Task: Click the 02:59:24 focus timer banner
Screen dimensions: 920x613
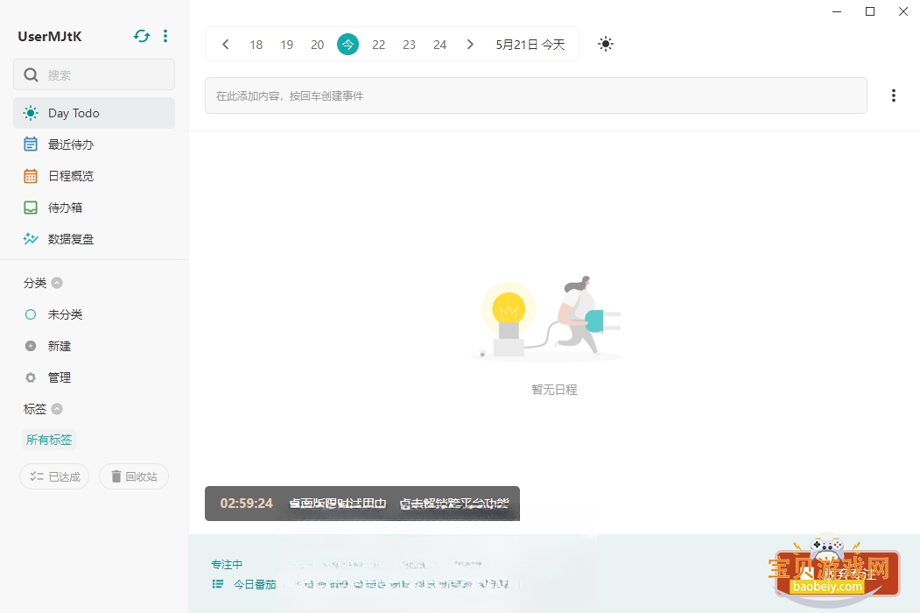Action: 362,504
